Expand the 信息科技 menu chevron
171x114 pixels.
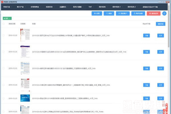click(54, 7)
